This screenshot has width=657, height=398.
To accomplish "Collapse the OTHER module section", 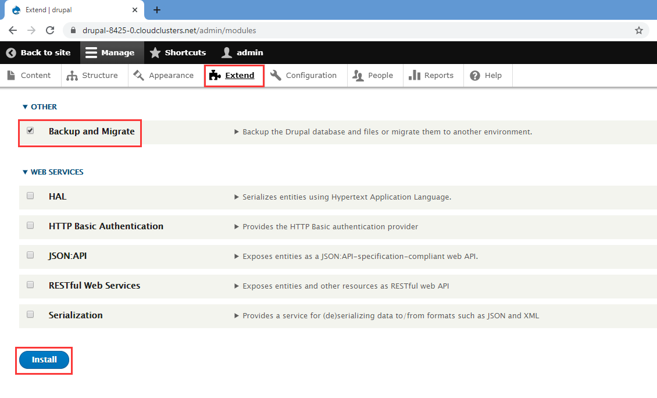I will [40, 107].
